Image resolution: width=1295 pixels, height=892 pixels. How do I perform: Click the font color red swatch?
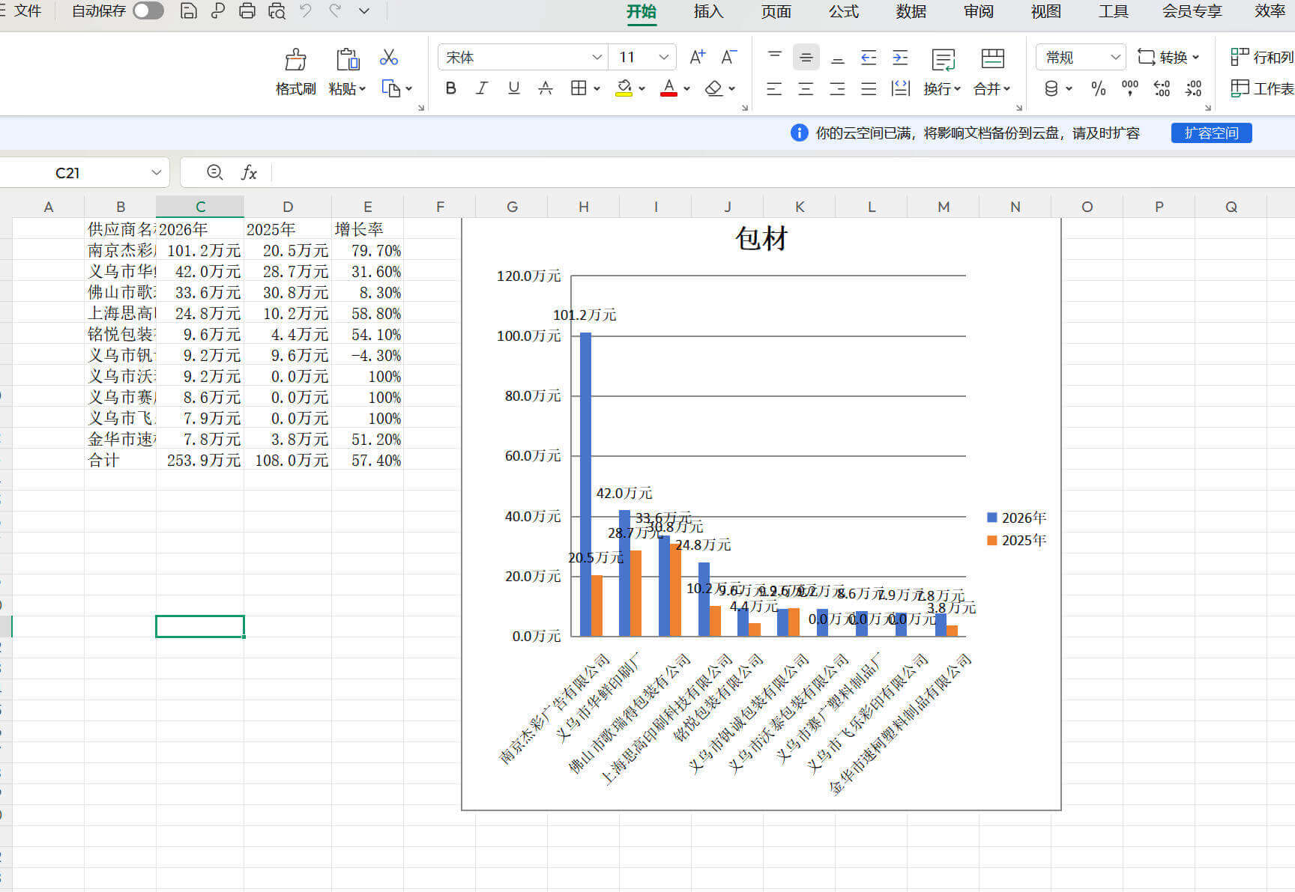[x=668, y=88]
